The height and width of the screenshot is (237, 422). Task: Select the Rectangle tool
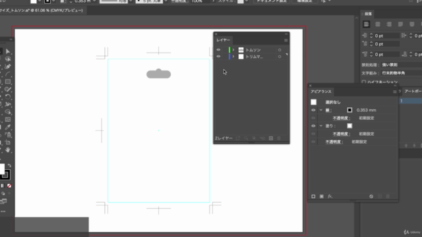click(x=8, y=82)
